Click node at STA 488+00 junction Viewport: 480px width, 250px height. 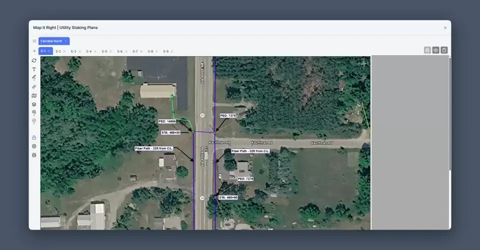point(193,132)
